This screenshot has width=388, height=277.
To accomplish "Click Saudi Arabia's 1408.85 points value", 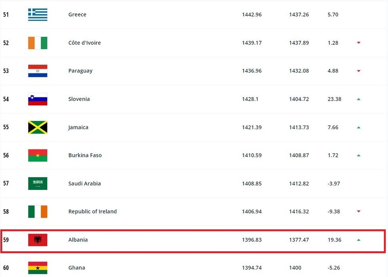I will coord(252,183).
